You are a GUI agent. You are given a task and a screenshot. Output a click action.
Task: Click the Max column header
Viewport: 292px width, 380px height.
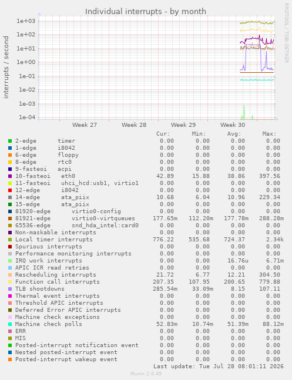[x=269, y=134]
